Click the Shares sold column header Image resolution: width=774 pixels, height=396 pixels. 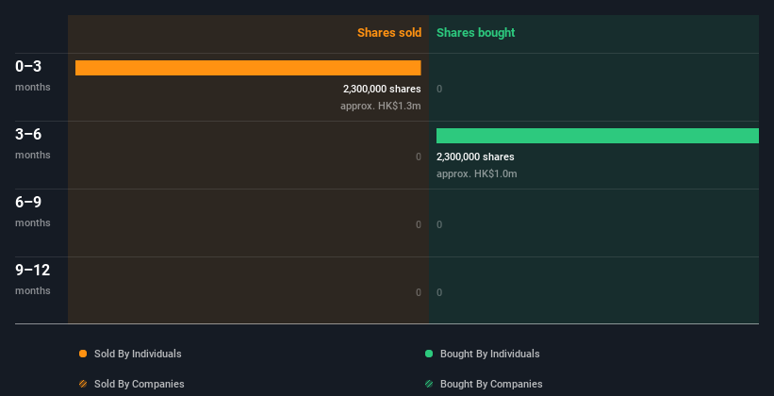click(x=389, y=33)
